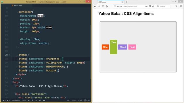Open linter errors count in Atom status bar
Image resolution: width=184 pixels, height=103 pixels.
(4, 100)
